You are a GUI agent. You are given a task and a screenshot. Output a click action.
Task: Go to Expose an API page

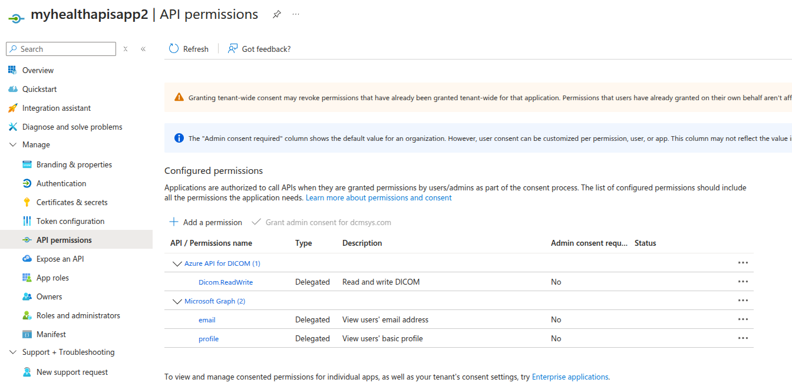[60, 259]
